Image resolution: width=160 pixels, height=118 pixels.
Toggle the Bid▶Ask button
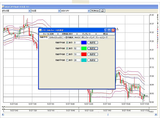pos(95,11)
